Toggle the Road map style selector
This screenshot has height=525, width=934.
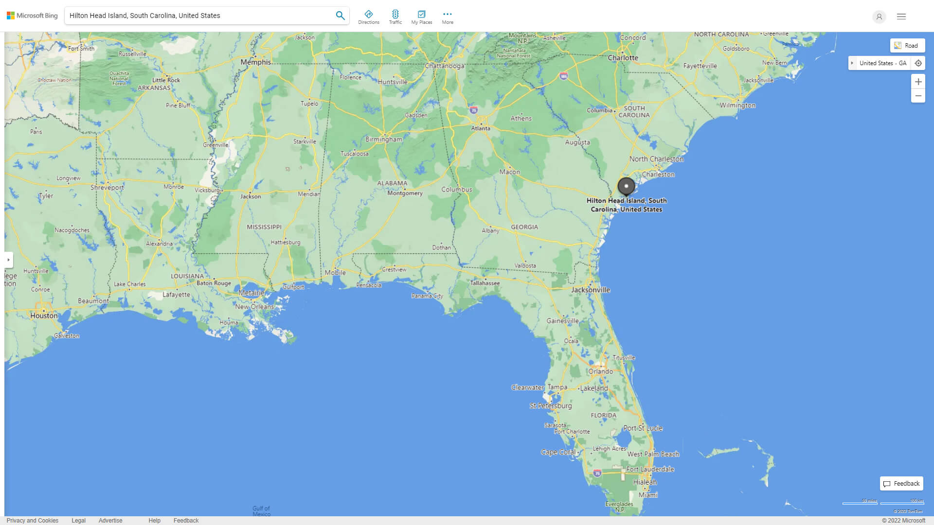pyautogui.click(x=907, y=45)
